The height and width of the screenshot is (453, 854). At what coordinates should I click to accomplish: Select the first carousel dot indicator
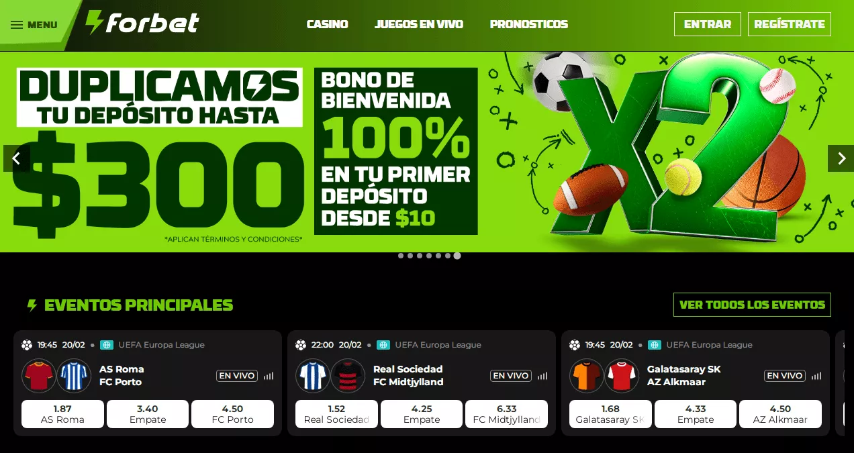(401, 256)
